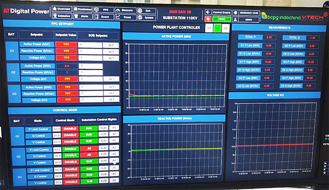
Task: Open the Transformer screen
Action: [82, 9]
